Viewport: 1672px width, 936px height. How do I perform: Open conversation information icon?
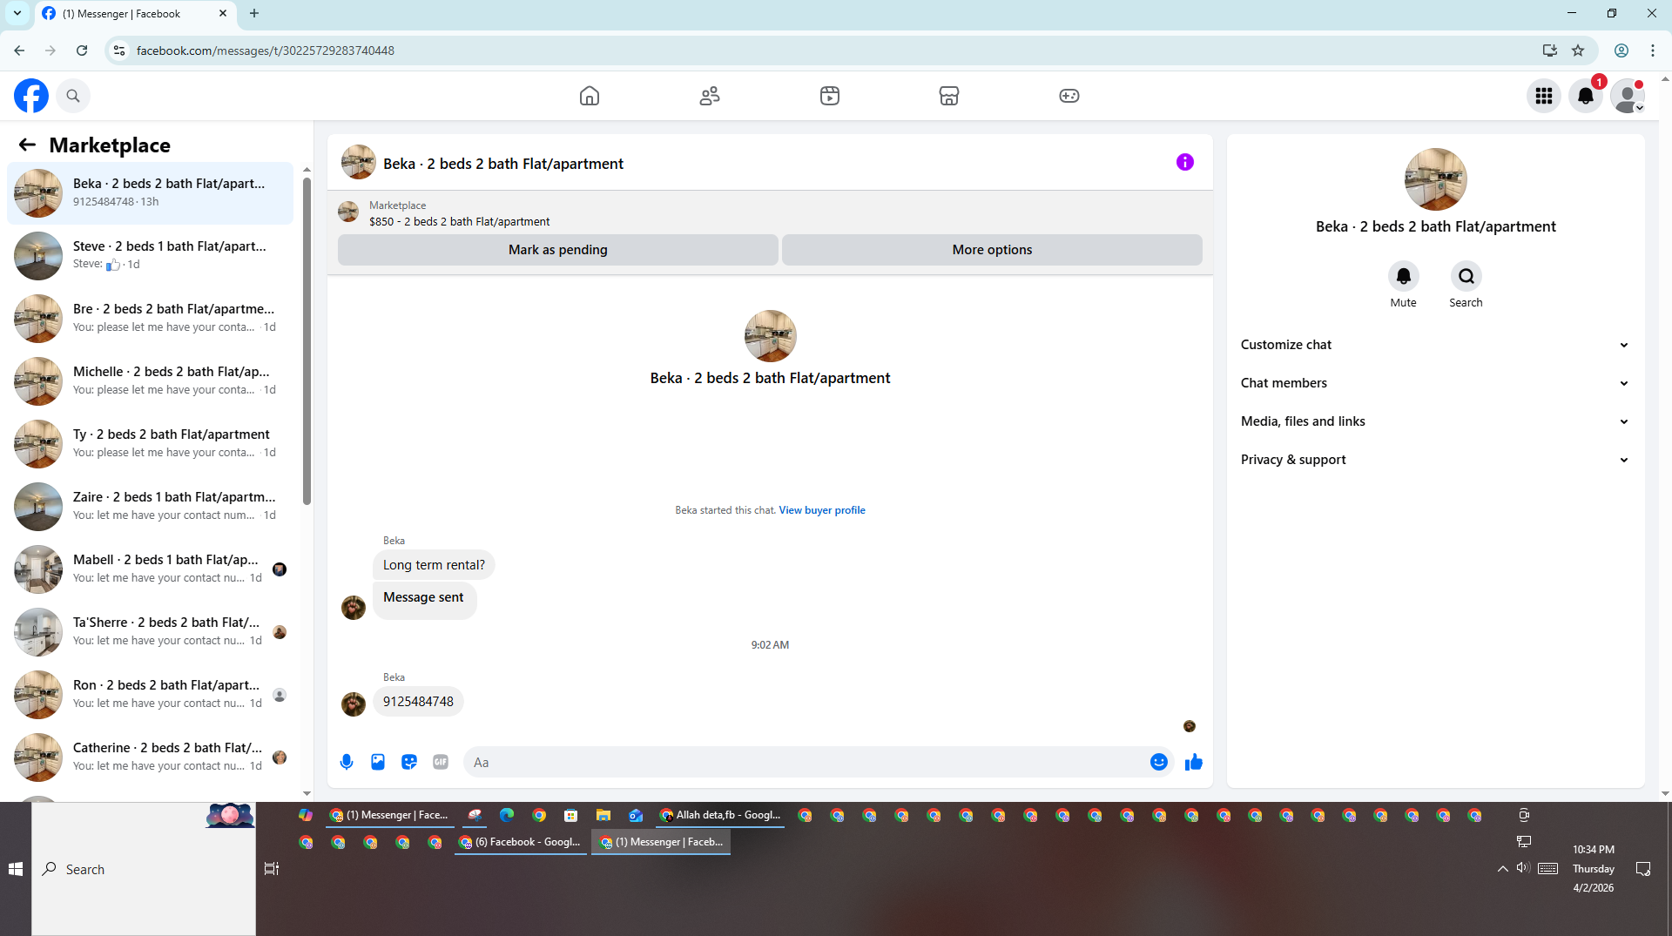(1185, 162)
